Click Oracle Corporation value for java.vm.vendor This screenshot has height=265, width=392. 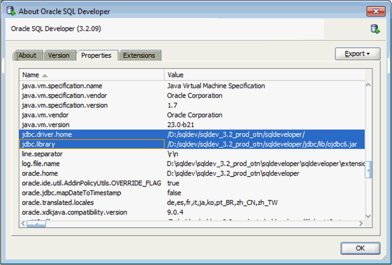[x=194, y=115]
